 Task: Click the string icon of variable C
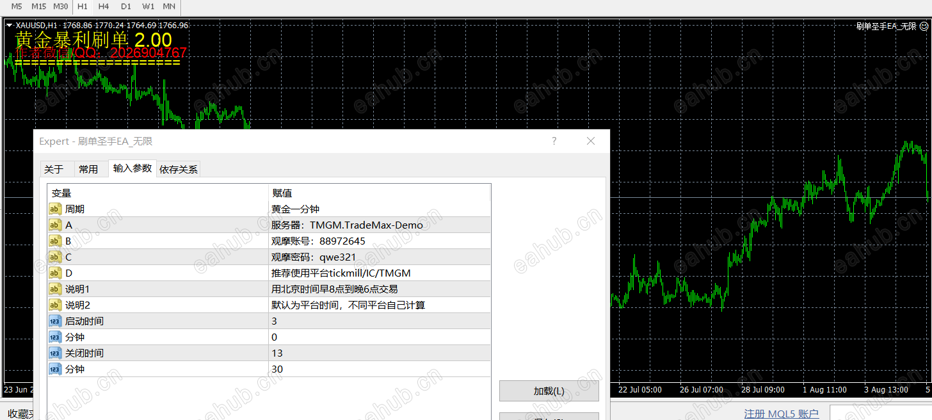pos(56,257)
